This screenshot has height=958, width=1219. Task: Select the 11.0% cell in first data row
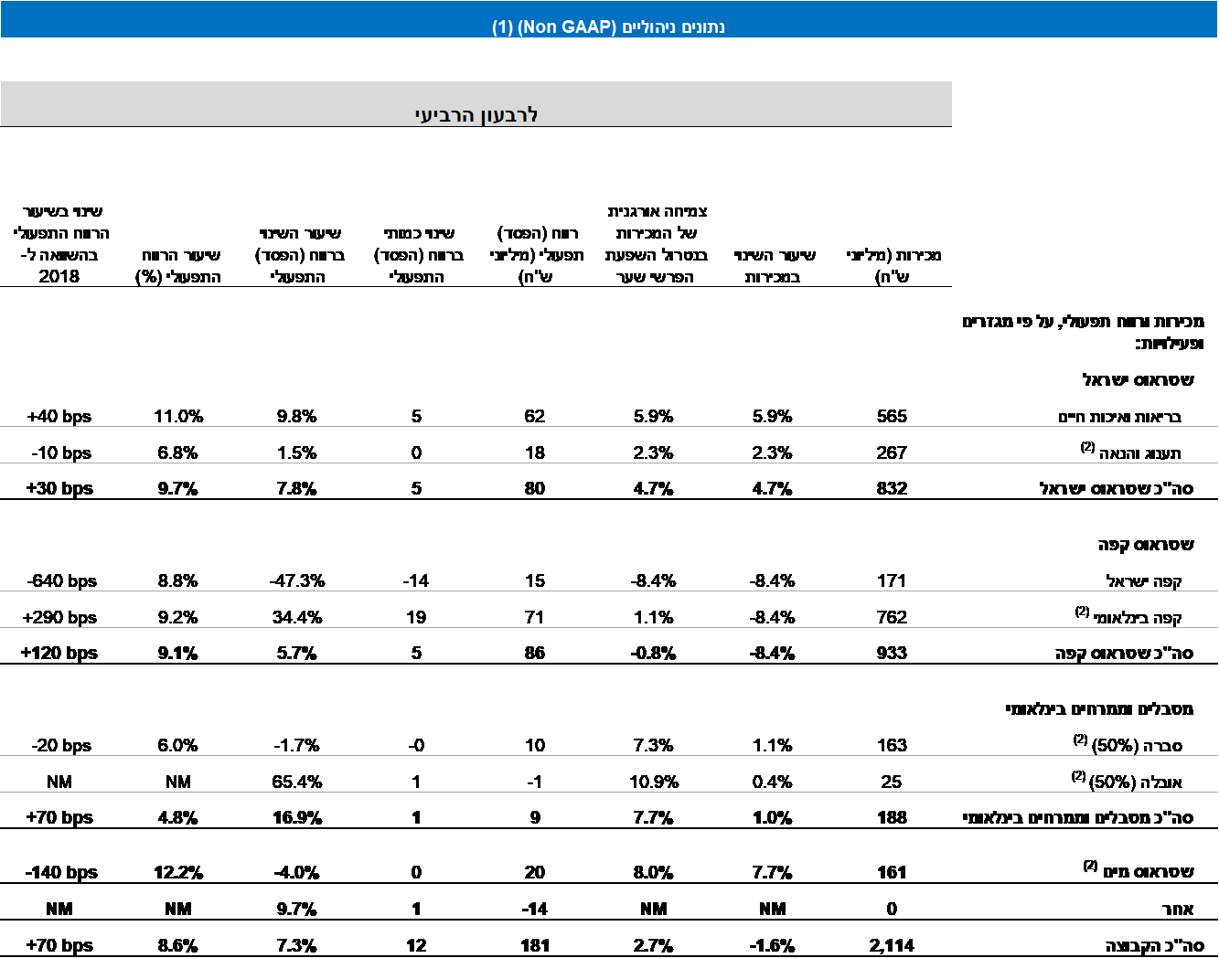(177, 416)
